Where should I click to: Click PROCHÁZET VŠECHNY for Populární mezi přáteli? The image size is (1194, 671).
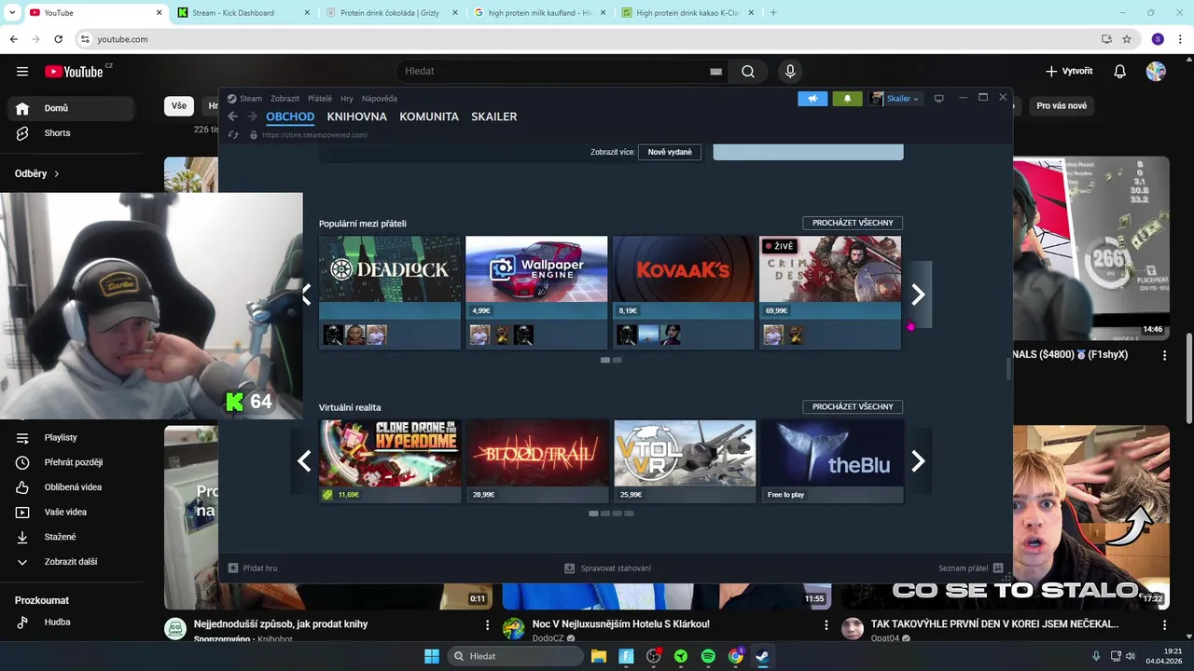coord(853,223)
